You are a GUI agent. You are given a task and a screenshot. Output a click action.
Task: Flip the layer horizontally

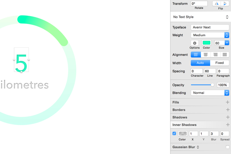click(216, 3)
